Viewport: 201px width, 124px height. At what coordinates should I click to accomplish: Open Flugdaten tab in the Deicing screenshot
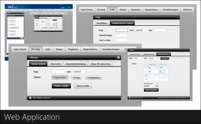coord(73,49)
